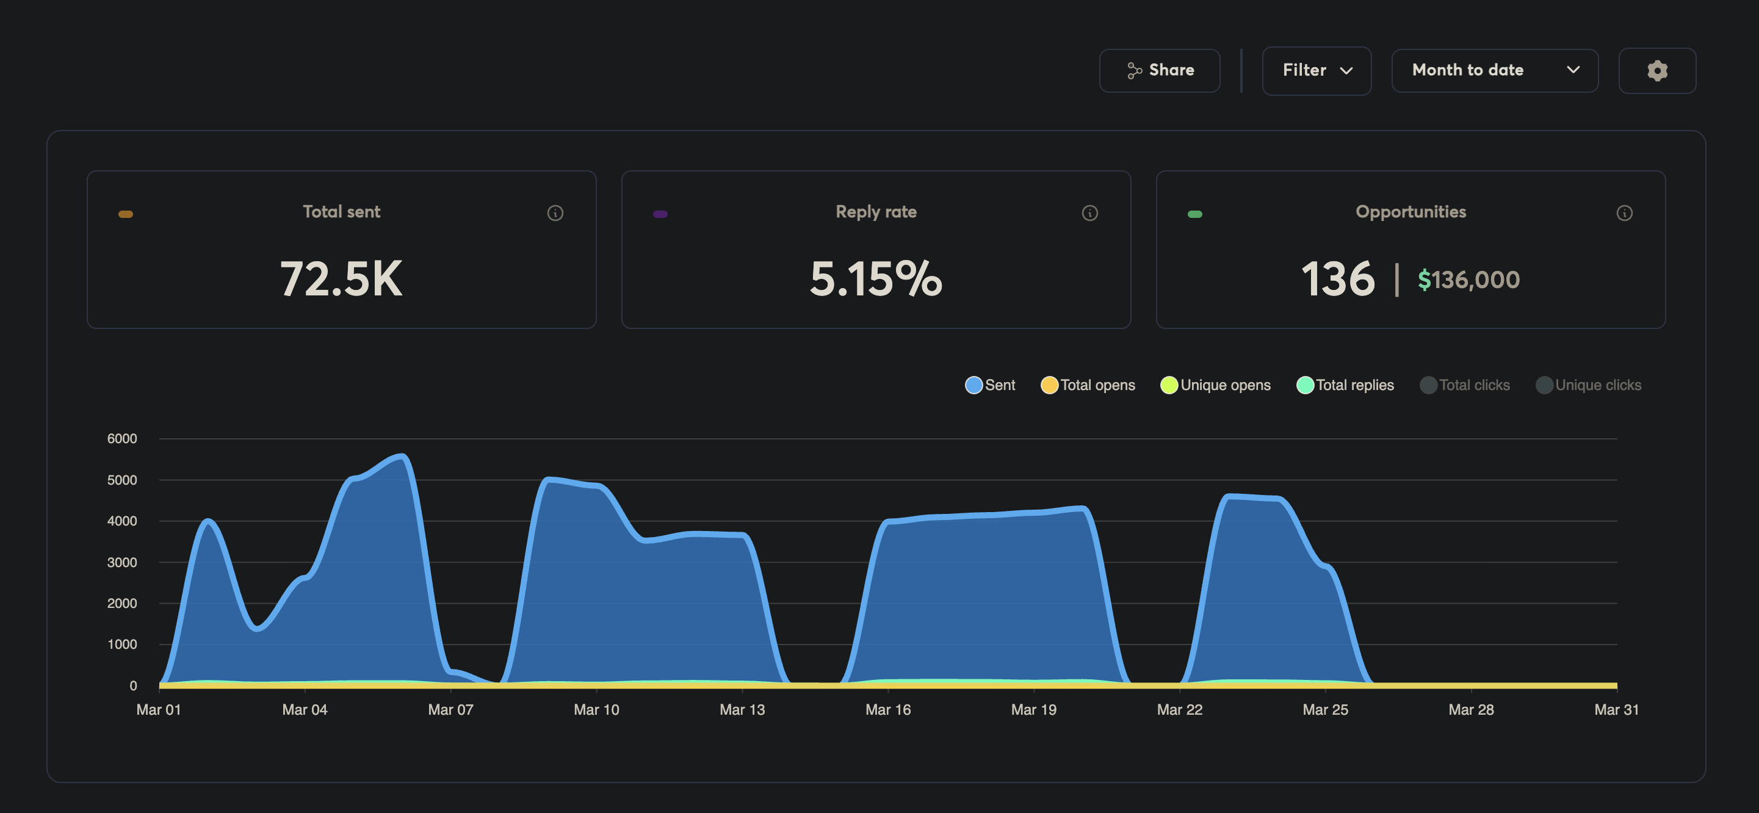1759x813 pixels.
Task: Toggle the Sent series in chart legend
Action: pos(989,385)
